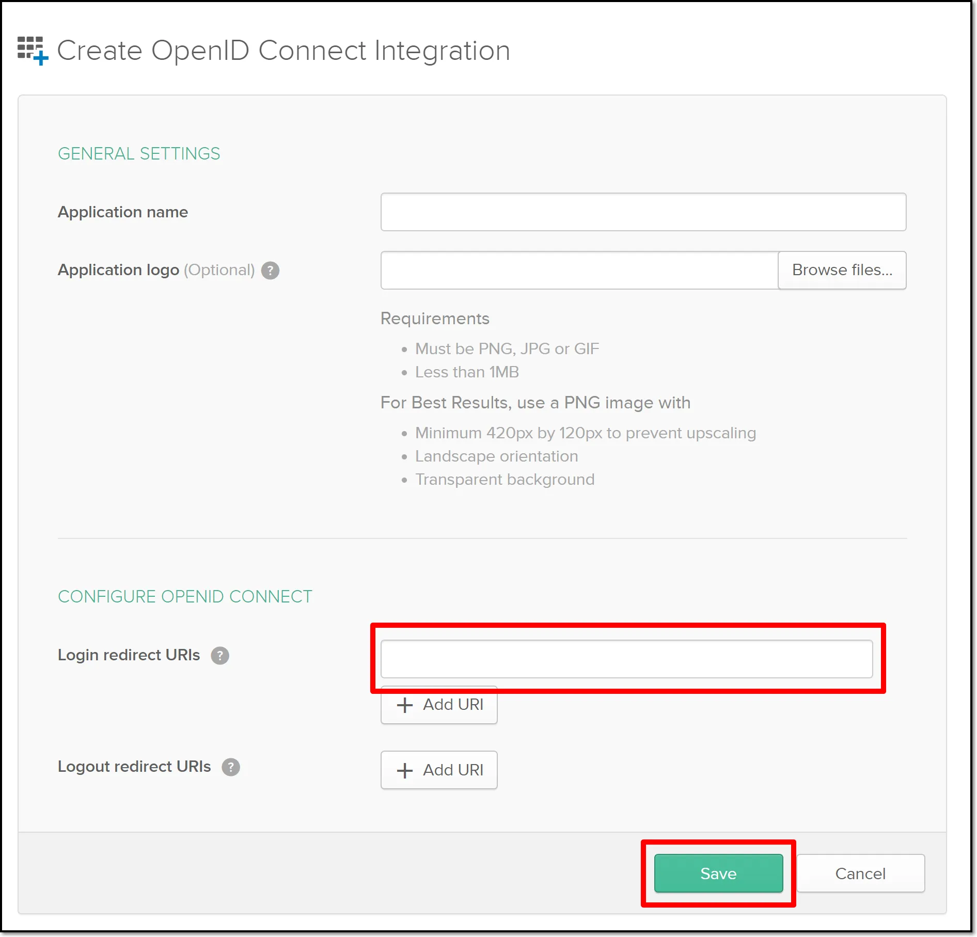Click the 'Transparent background' text
Screen dimensions: 977x937
(505, 480)
